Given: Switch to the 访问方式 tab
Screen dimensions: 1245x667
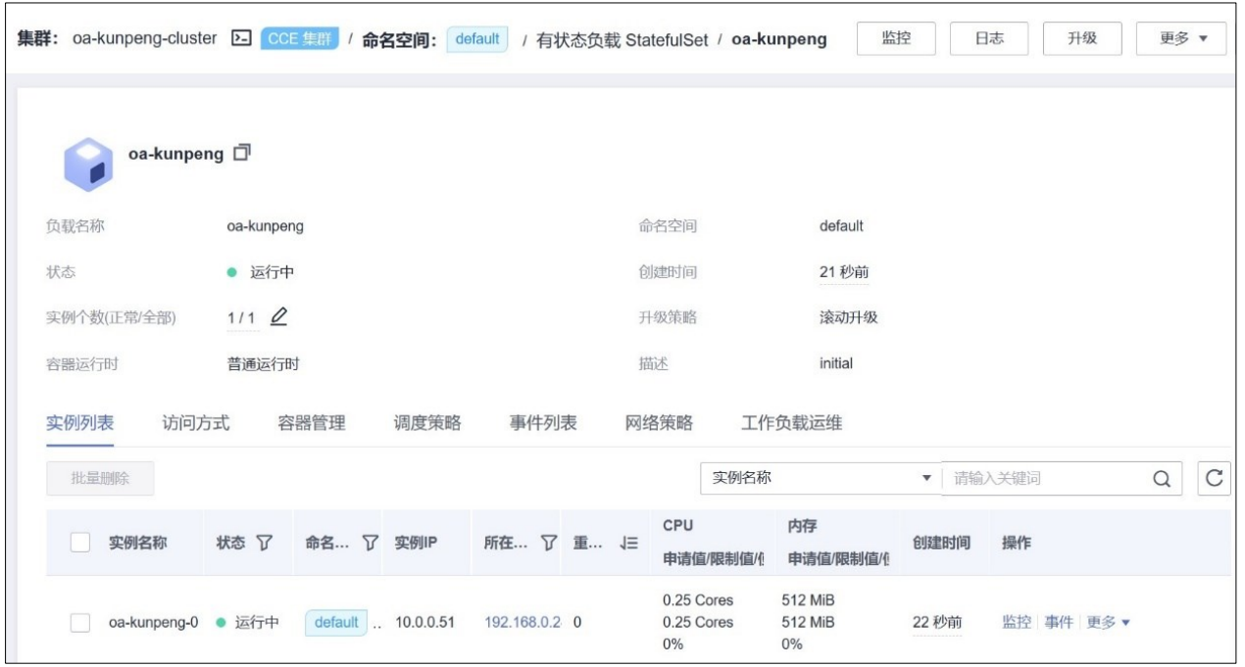Looking at the screenshot, I should click(195, 423).
